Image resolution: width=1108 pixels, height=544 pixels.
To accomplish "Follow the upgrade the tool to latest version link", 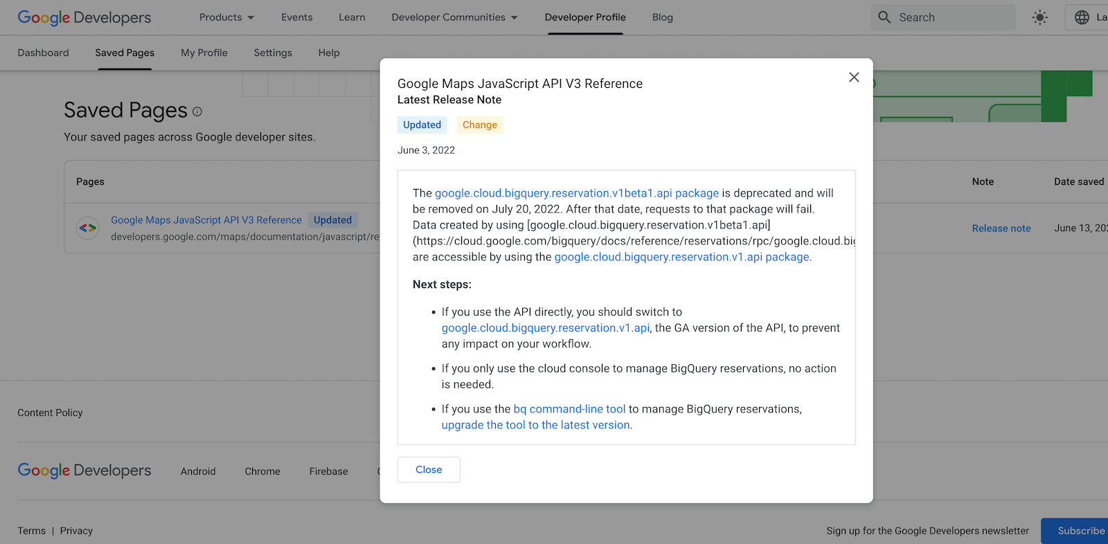I will pyautogui.click(x=535, y=425).
